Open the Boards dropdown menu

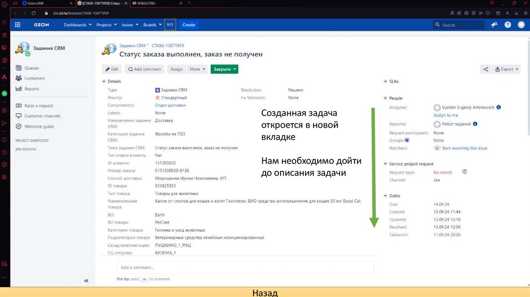[x=152, y=25]
